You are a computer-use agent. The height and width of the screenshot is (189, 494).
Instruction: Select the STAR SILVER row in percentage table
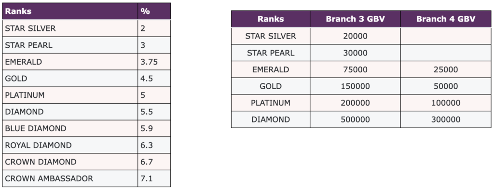pos(86,28)
